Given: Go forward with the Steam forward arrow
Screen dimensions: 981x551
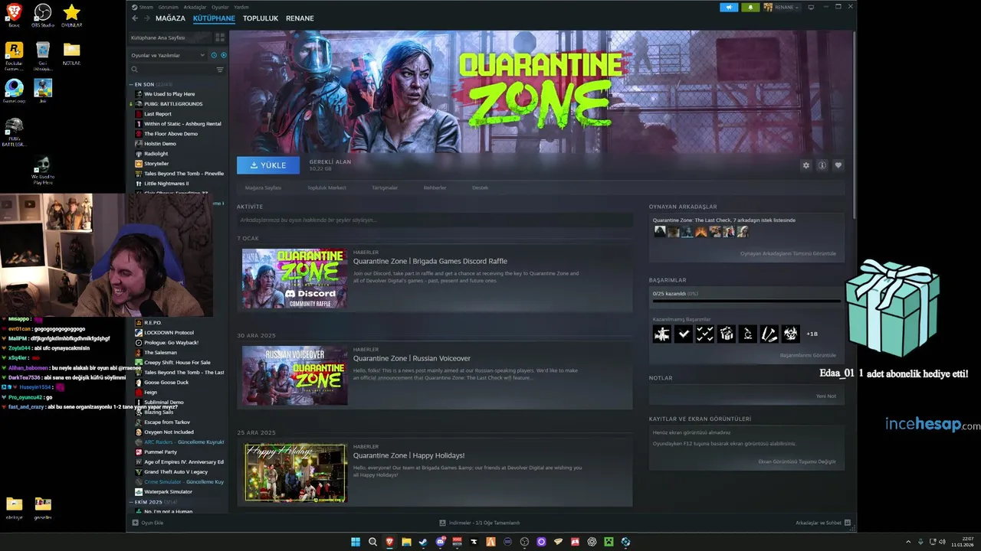Looking at the screenshot, I should coord(146,18).
